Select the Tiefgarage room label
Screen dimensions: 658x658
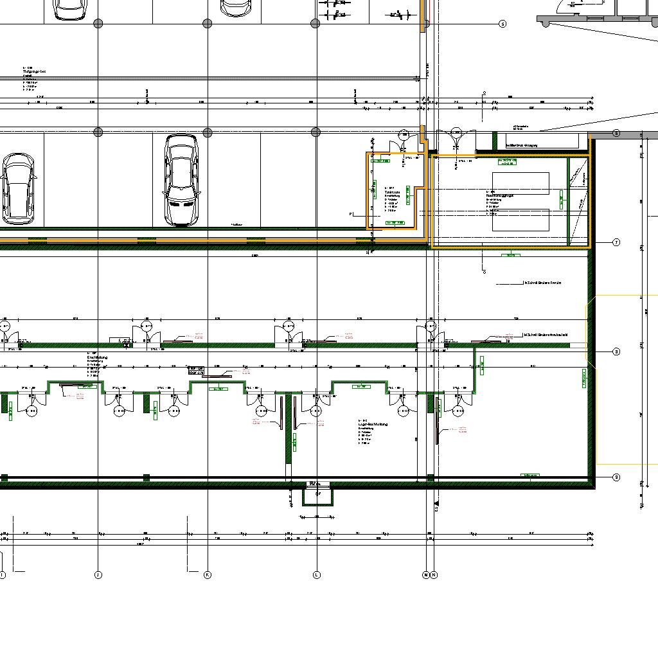pyautogui.click(x=33, y=78)
